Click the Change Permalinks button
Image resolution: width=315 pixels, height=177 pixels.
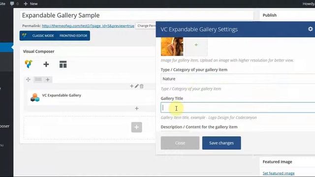click(146, 26)
